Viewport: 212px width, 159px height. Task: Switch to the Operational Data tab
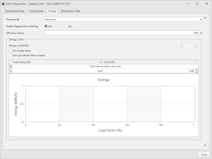[14, 11]
